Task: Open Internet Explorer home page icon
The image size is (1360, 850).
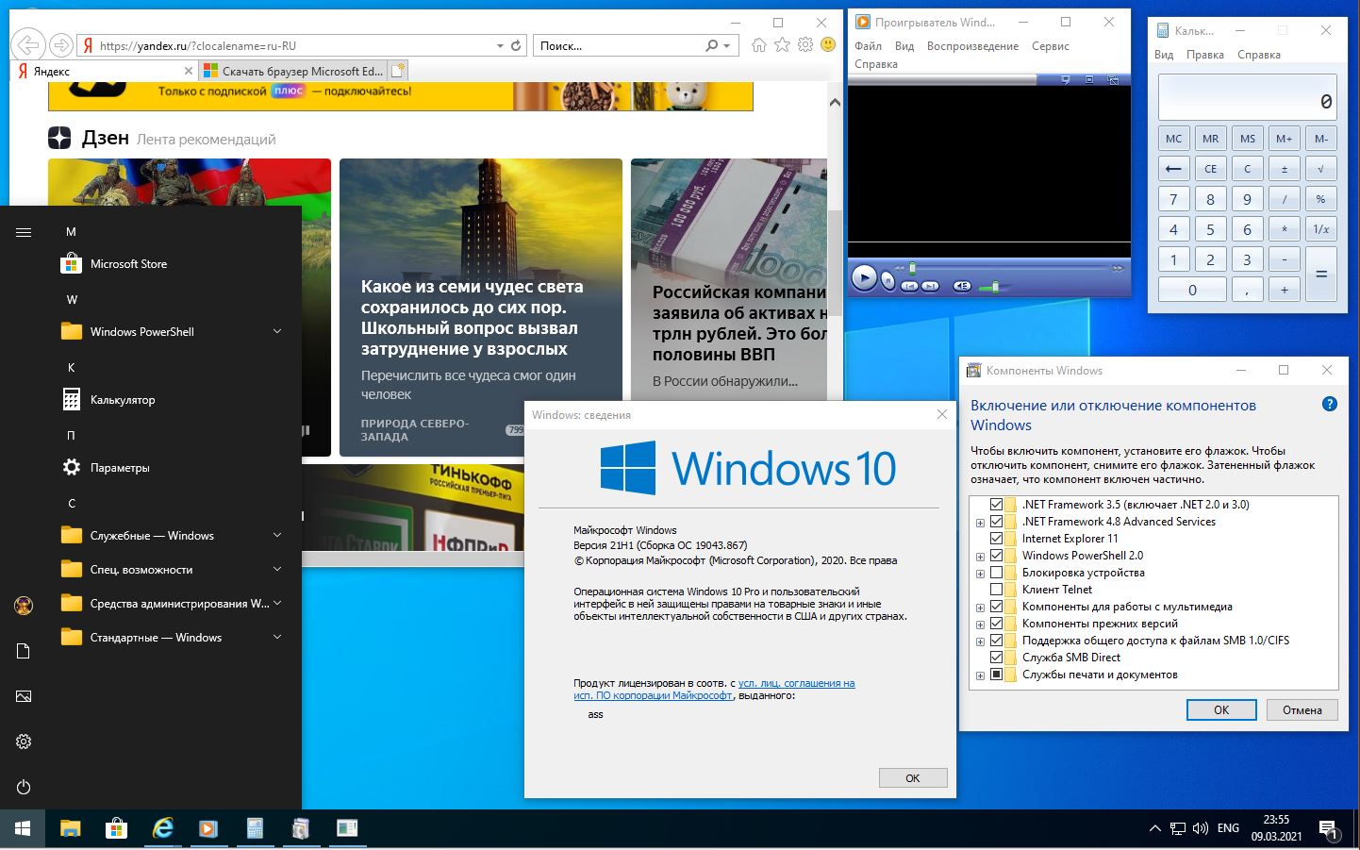Action: pos(759,44)
